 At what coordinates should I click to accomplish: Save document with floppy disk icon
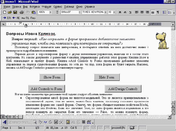pyautogui.click(x=15, y=12)
